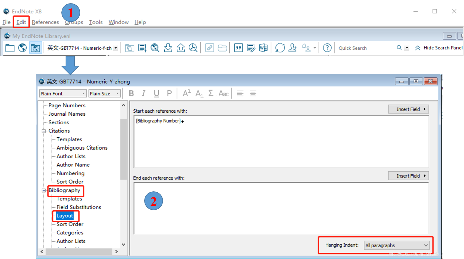Screen dimensions: 464x259
Task: Collapse the Citations tree node
Action: pyautogui.click(x=43, y=131)
